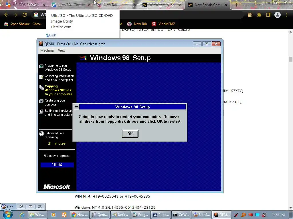Open the VineMEMZ bookmark
Viewport: 293px width, 219px height.
tap(163, 24)
